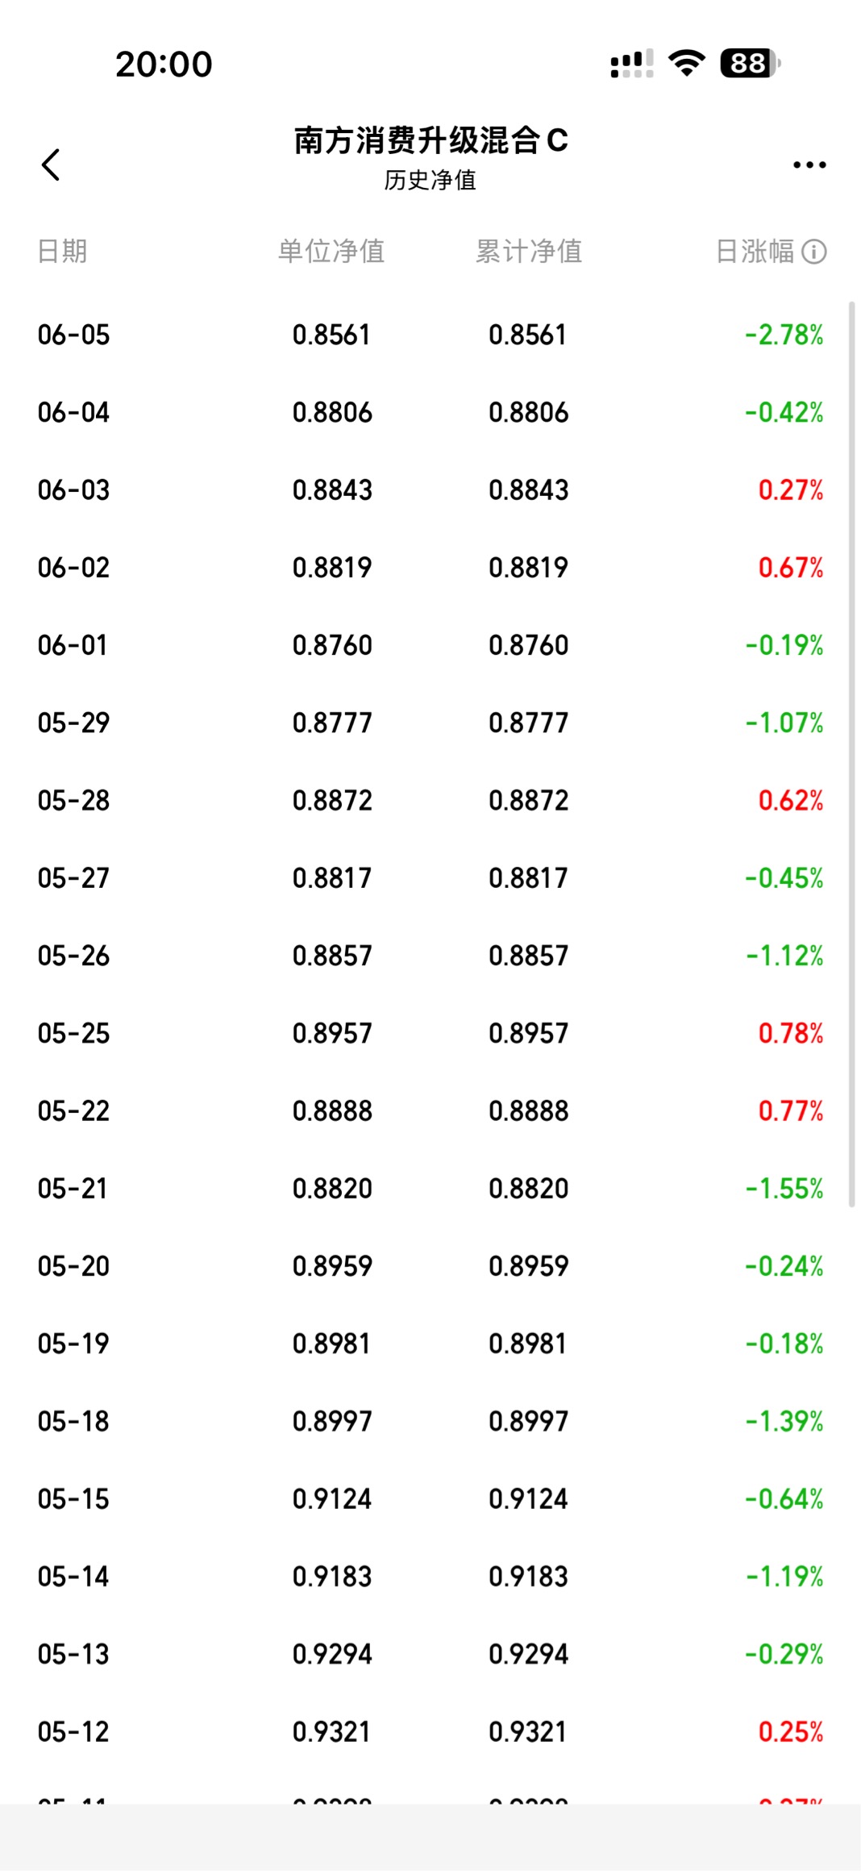Tap the 0.67% change on 06-02

tap(791, 567)
